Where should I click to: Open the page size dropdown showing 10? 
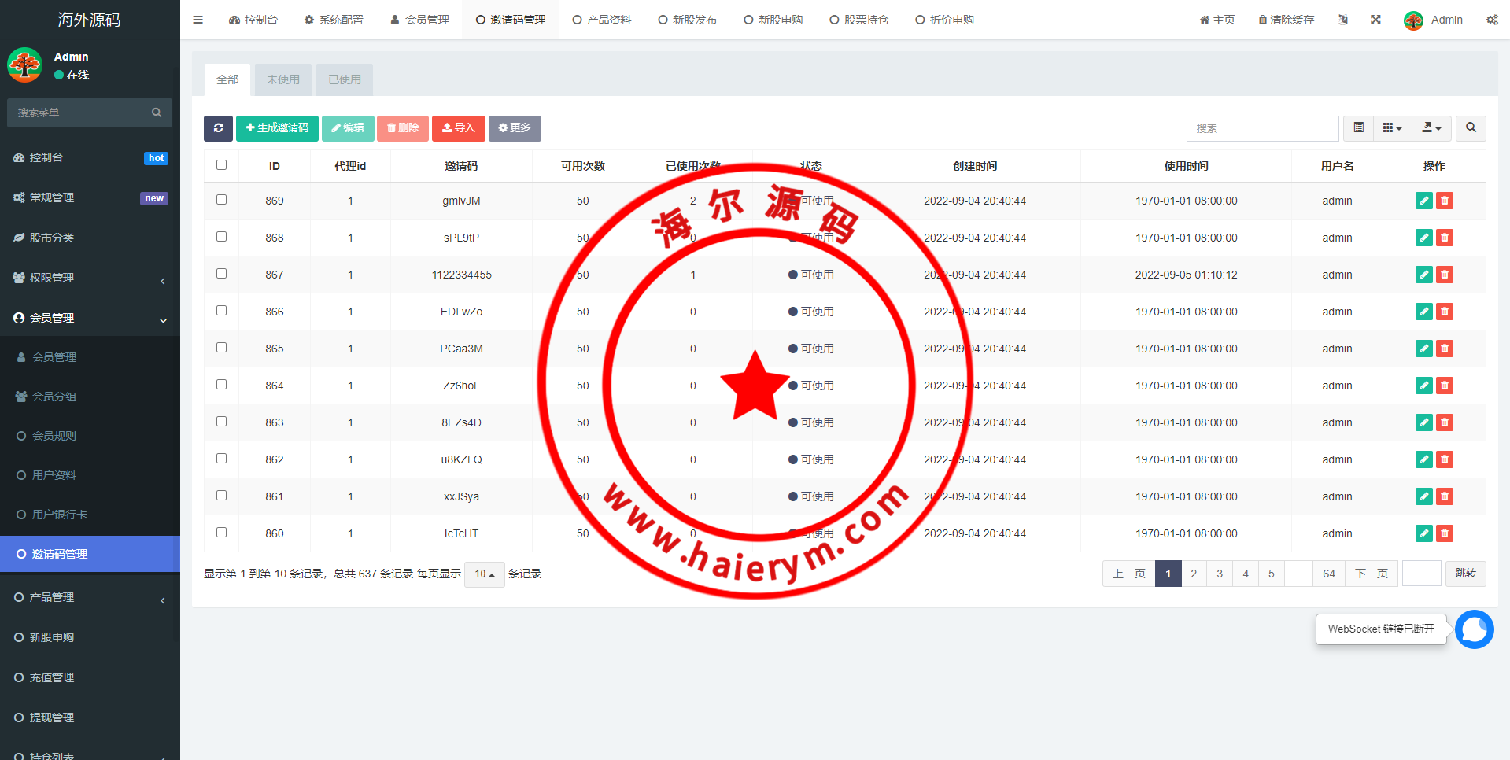484,574
